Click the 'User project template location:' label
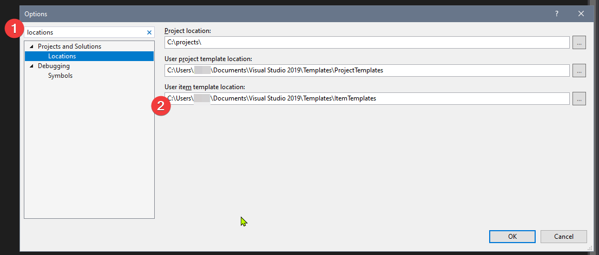 tap(208, 59)
